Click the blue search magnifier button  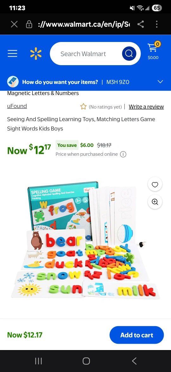click(x=129, y=54)
